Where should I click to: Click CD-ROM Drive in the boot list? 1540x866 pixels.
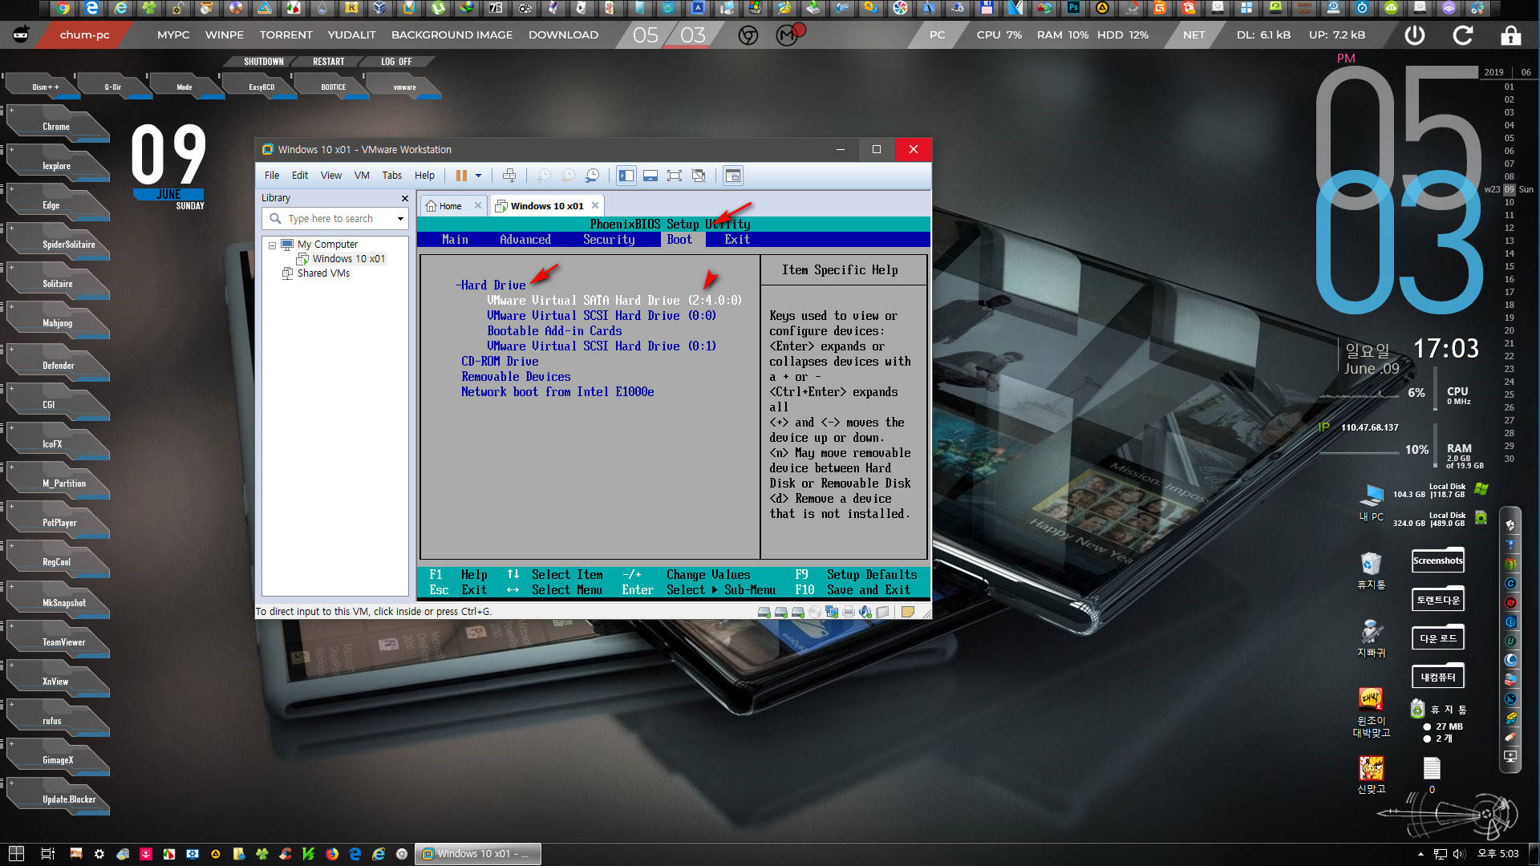500,362
